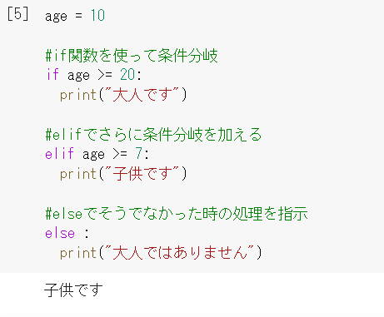Click the purple 'else' keyword
This screenshot has width=384, height=317.
coord(60,233)
